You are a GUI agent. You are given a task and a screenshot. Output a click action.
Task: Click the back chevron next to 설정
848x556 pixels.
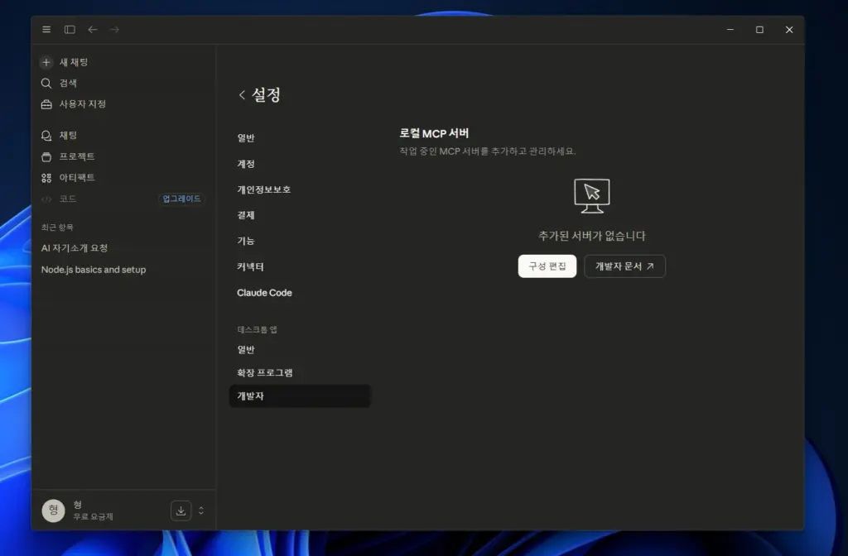[x=242, y=95]
